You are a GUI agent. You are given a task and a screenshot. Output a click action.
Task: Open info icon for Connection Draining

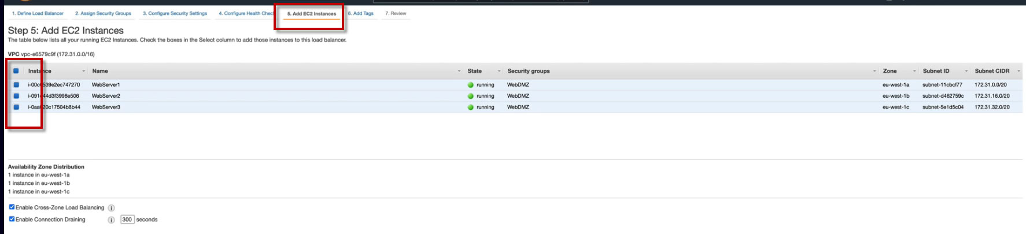[112, 220]
